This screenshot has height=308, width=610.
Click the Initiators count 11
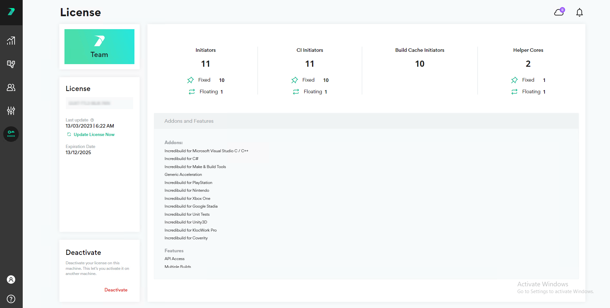coord(206,64)
